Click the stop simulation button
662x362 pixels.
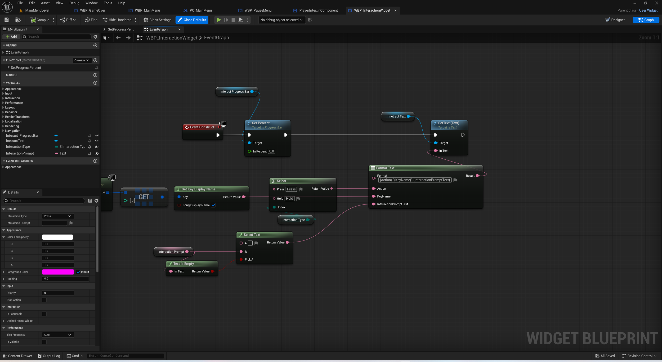(233, 20)
